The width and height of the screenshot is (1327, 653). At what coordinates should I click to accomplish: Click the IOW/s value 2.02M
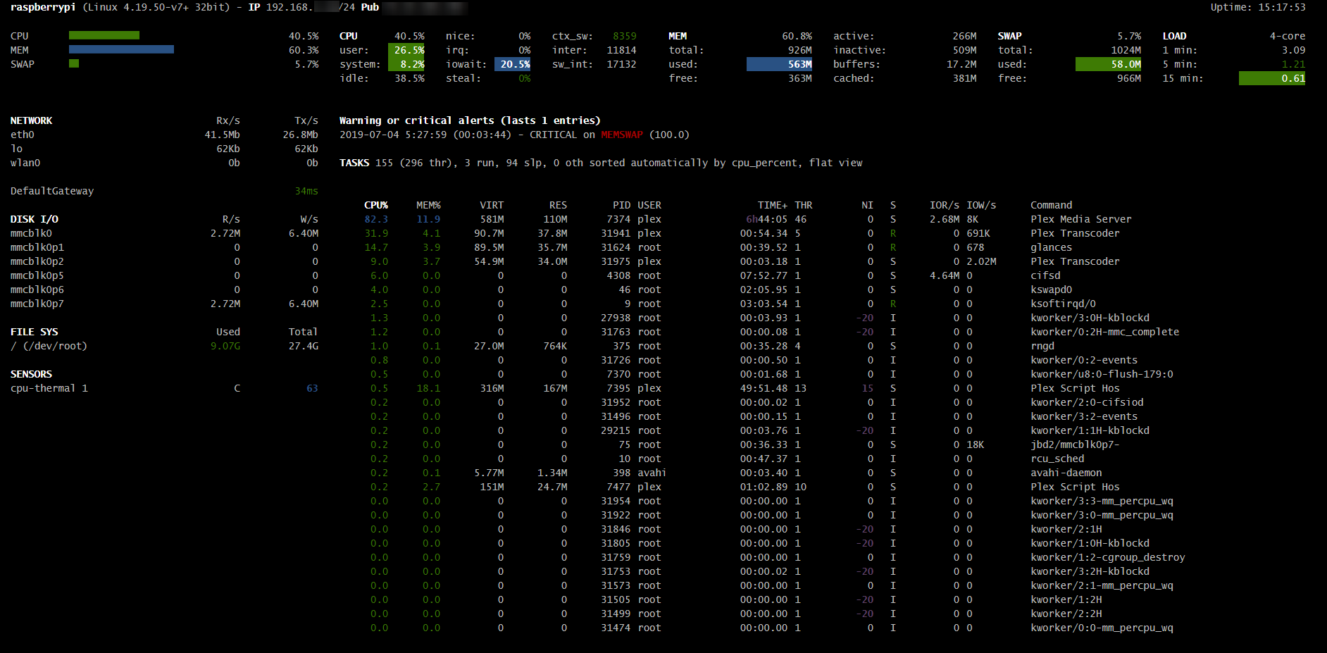(x=981, y=261)
